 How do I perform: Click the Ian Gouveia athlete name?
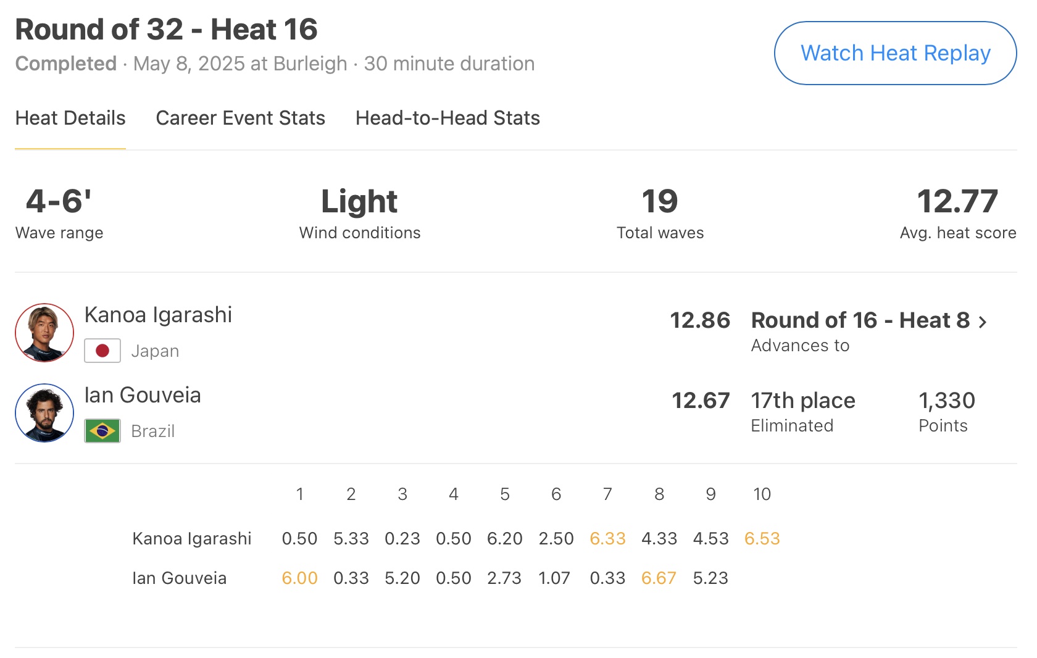coord(143,395)
